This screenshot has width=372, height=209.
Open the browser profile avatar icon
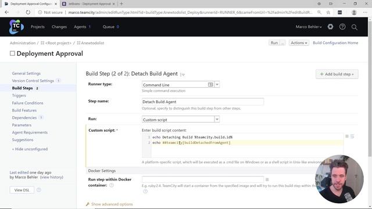(354, 12)
